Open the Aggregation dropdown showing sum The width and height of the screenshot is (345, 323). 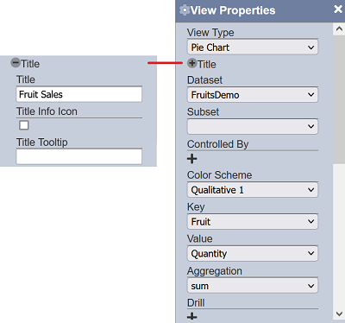click(253, 286)
